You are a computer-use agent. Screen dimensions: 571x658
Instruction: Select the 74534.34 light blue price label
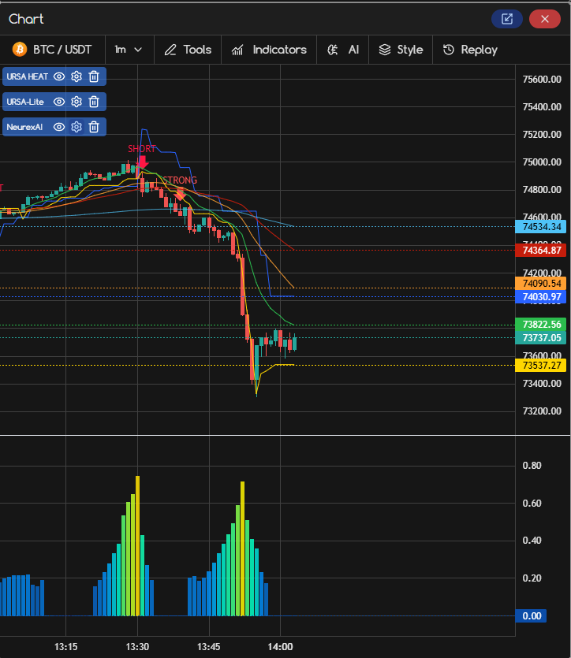coord(541,227)
